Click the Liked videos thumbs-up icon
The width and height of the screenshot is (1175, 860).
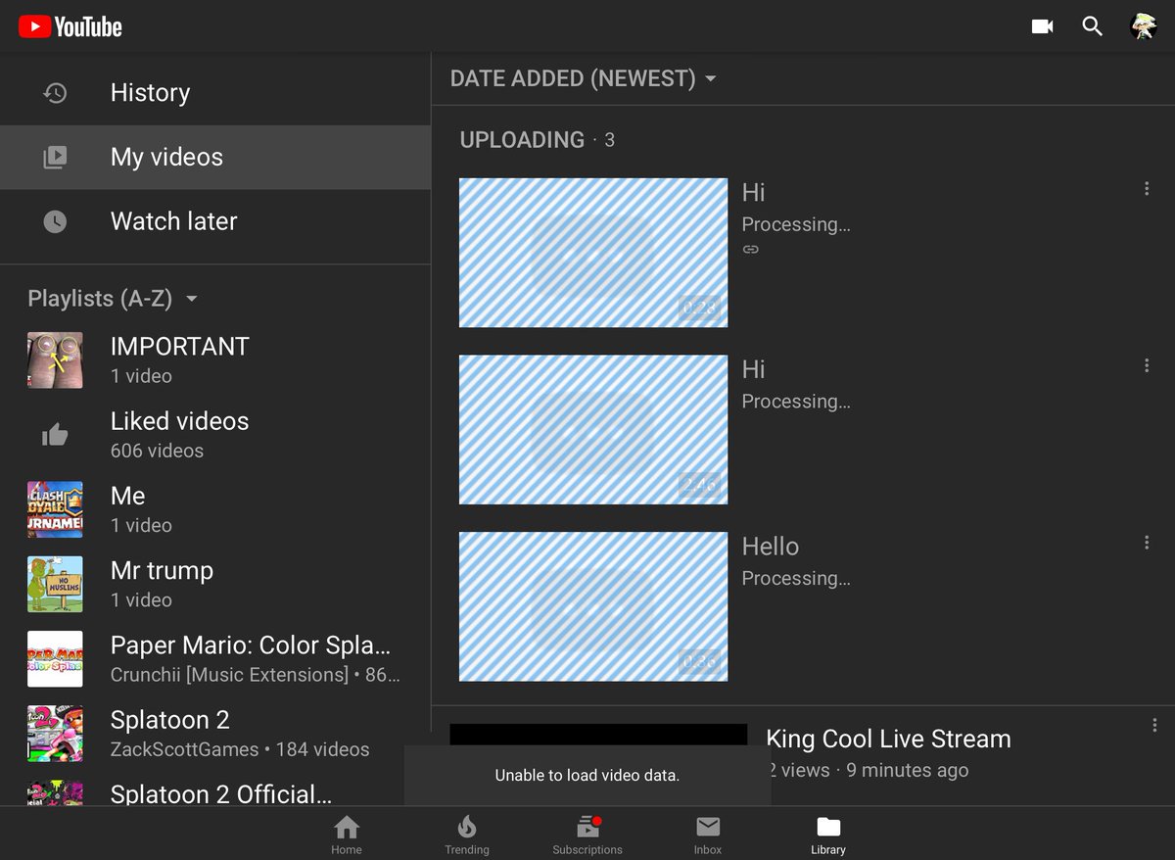point(55,435)
